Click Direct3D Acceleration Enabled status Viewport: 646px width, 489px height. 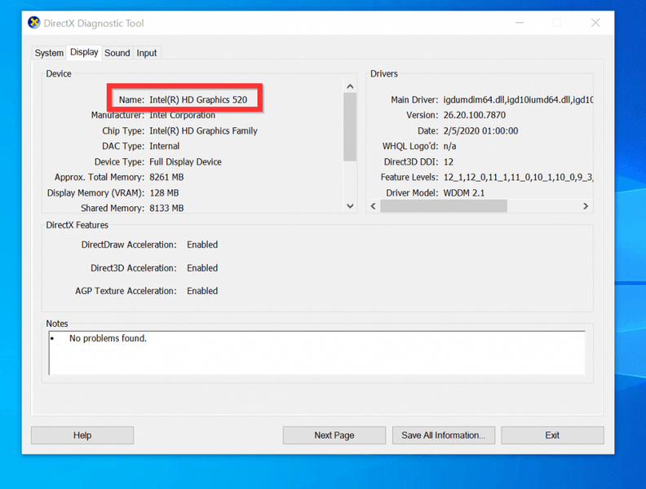coord(202,268)
